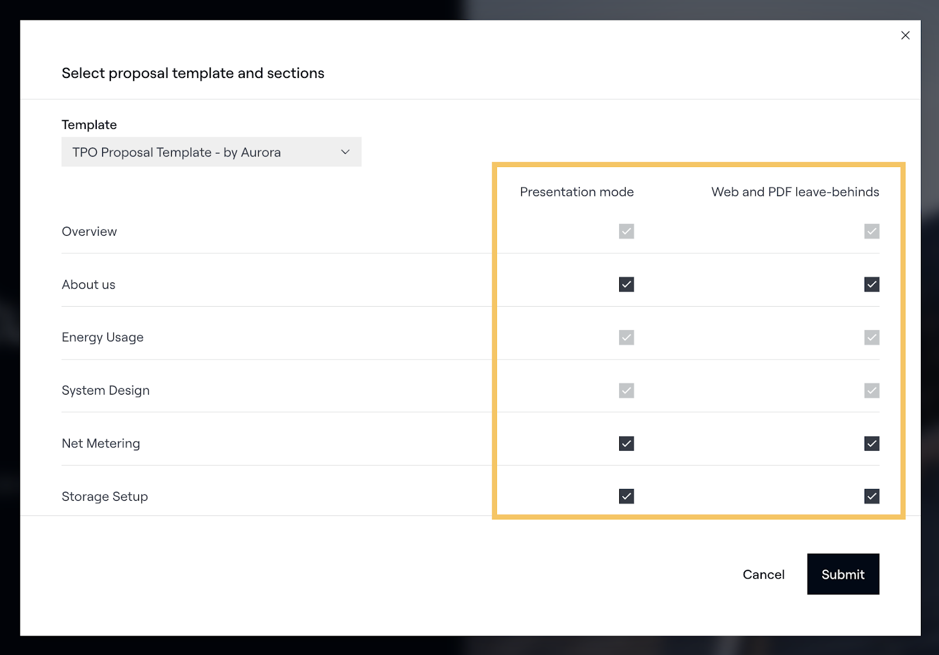Uncheck About us for Web and PDF leave-behinds

coord(872,284)
